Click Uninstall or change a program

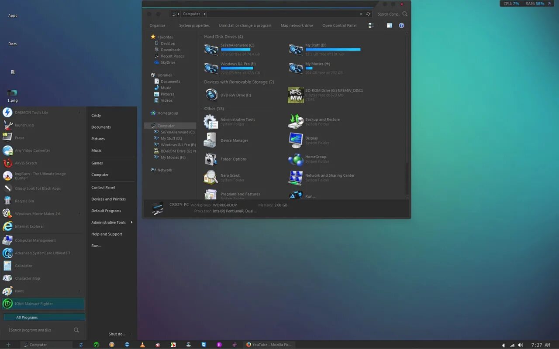pyautogui.click(x=245, y=26)
